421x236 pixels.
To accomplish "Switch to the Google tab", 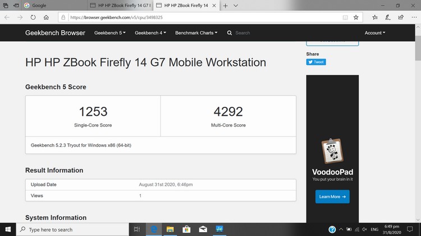I will 54,6.
